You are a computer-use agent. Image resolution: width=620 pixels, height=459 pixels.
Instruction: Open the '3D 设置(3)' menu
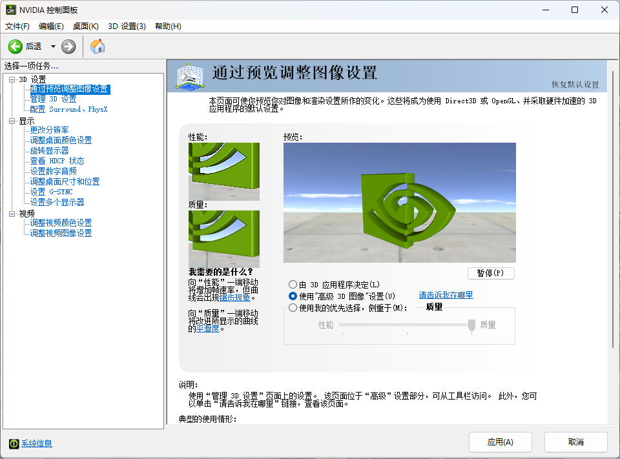click(x=128, y=26)
